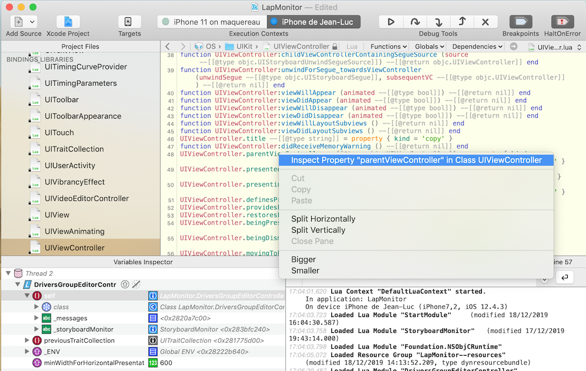Expand the previousTraitCollection variable row

[27, 340]
